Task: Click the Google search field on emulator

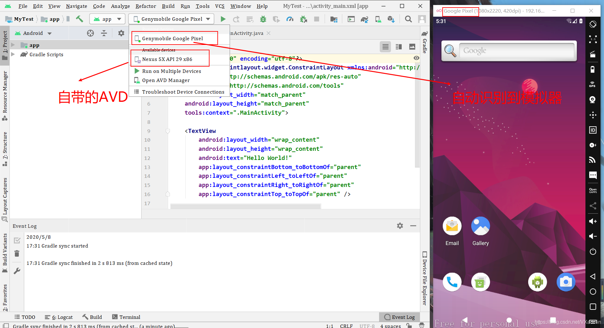Action: [517, 51]
